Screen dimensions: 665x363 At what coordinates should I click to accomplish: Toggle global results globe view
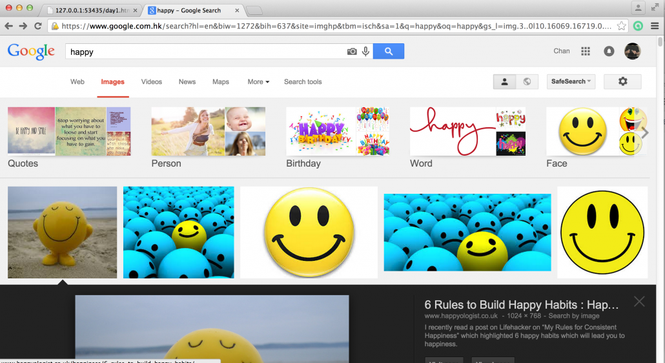pos(527,81)
